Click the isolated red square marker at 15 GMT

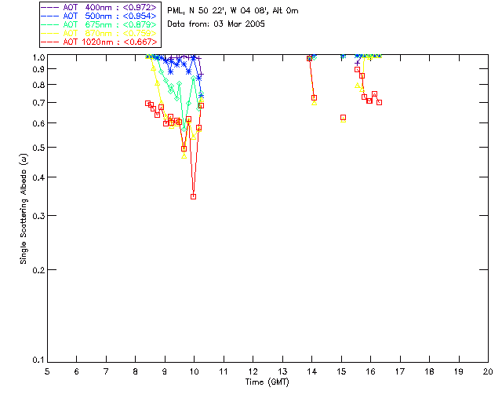[x=344, y=117]
